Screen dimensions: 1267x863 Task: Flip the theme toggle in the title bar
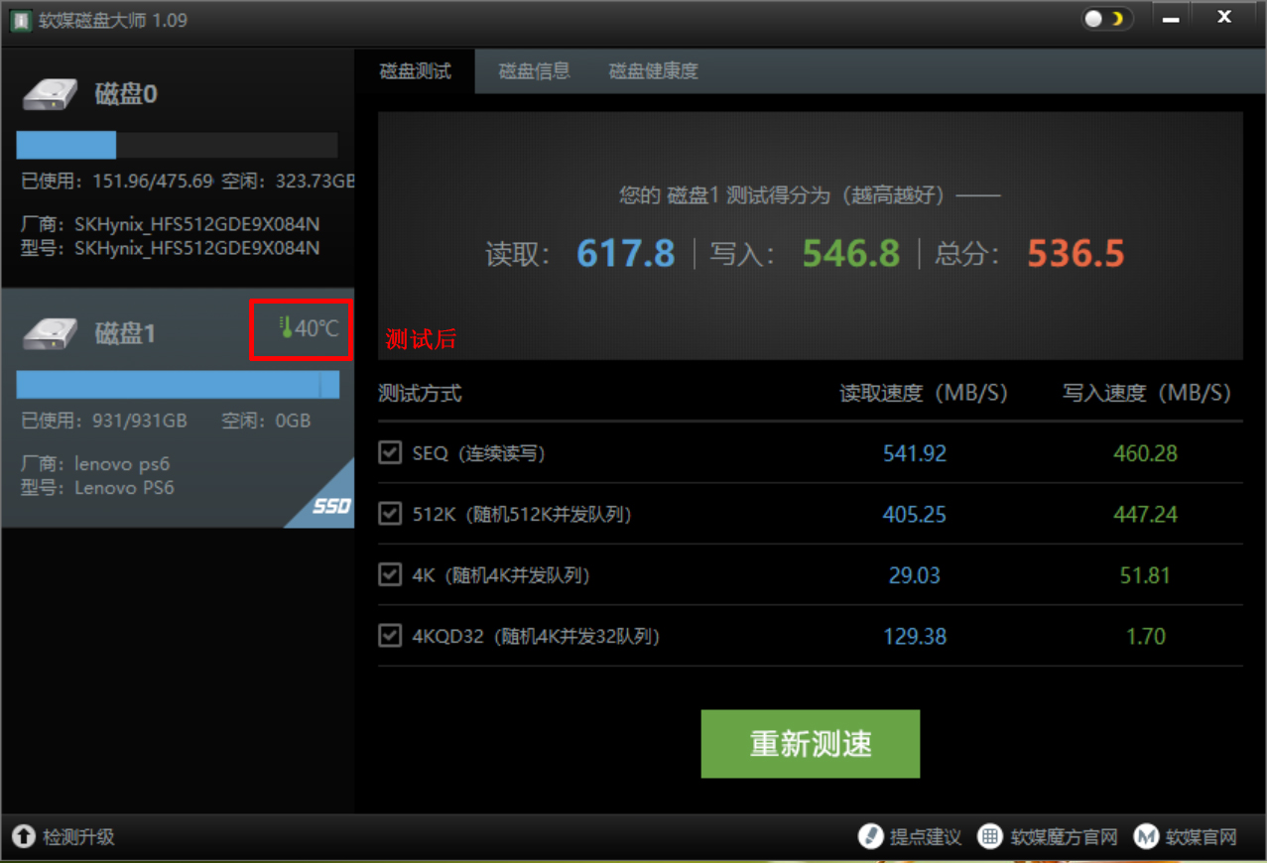[1105, 18]
